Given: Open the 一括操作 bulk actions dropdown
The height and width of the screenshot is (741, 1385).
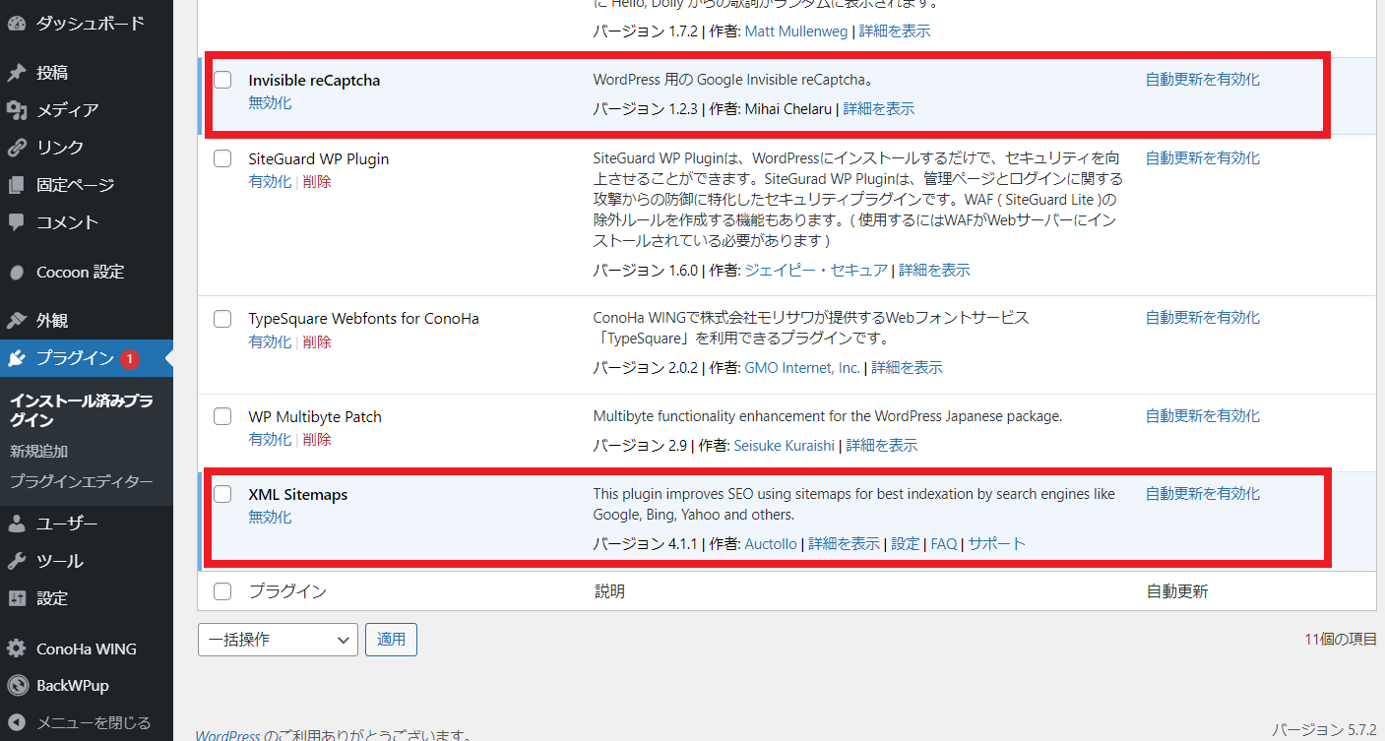Looking at the screenshot, I should tap(278, 639).
